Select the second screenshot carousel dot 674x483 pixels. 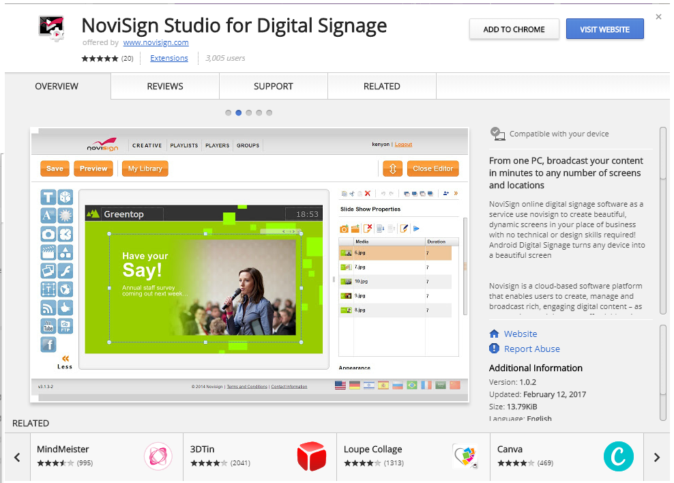(239, 113)
